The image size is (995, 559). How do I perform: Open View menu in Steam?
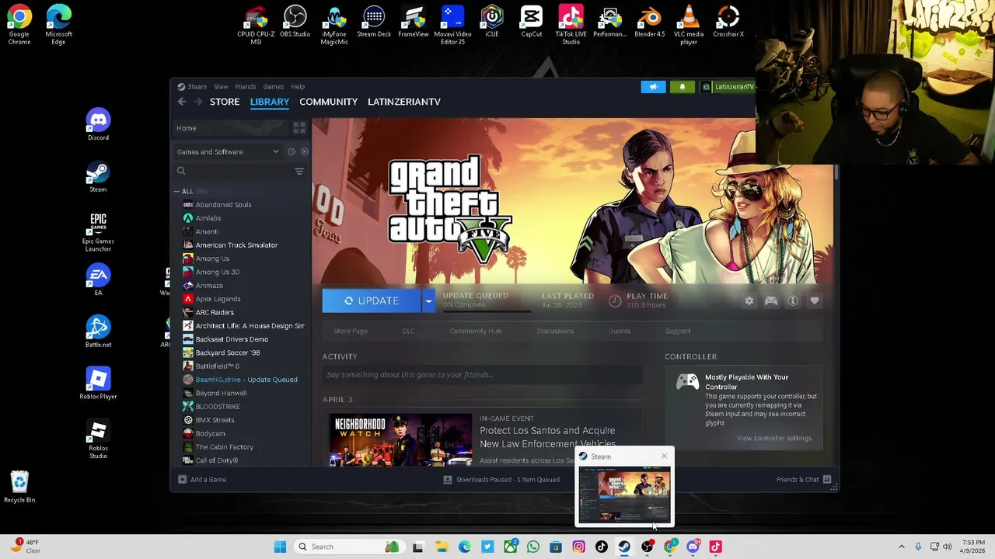[x=221, y=87]
